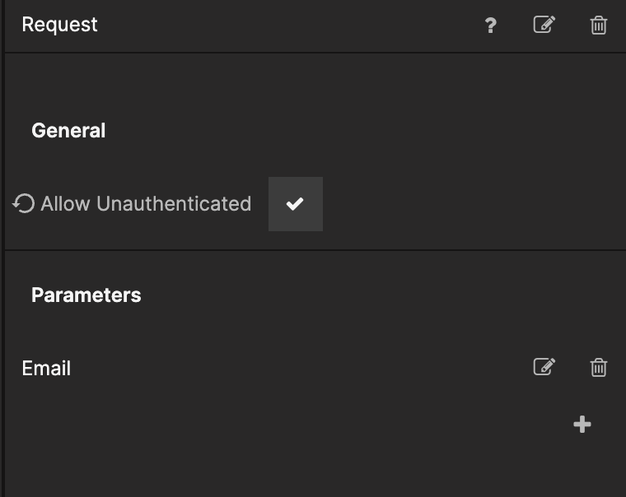The image size is (626, 497).
Task: Reset Allow Unauthenticated to default
Action: click(24, 203)
